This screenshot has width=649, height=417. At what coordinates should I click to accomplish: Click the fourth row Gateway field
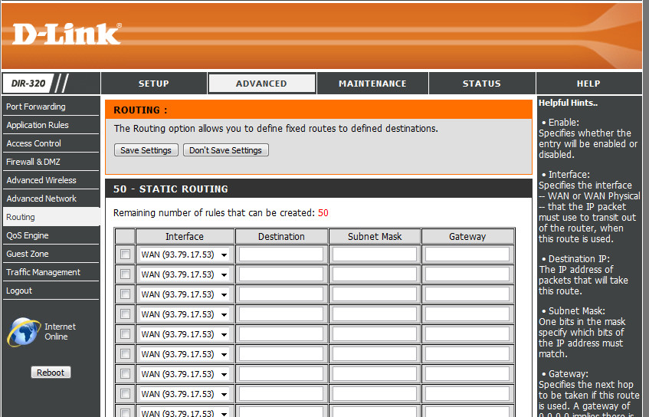[x=467, y=314]
